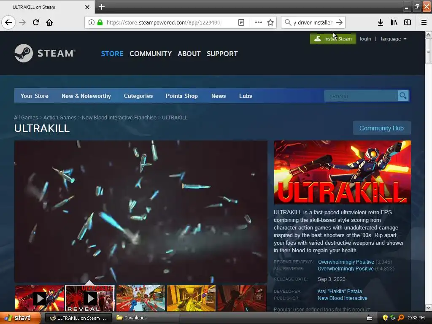This screenshot has width=432, height=324.
Task: Open the Labs tab
Action: 246,96
